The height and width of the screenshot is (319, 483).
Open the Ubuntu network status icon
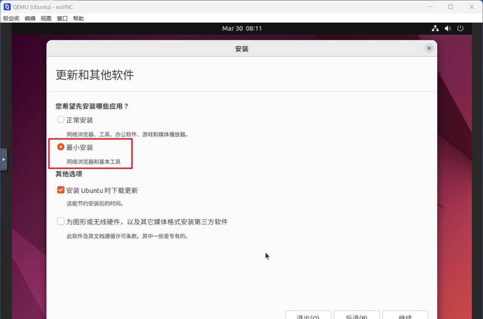435,28
